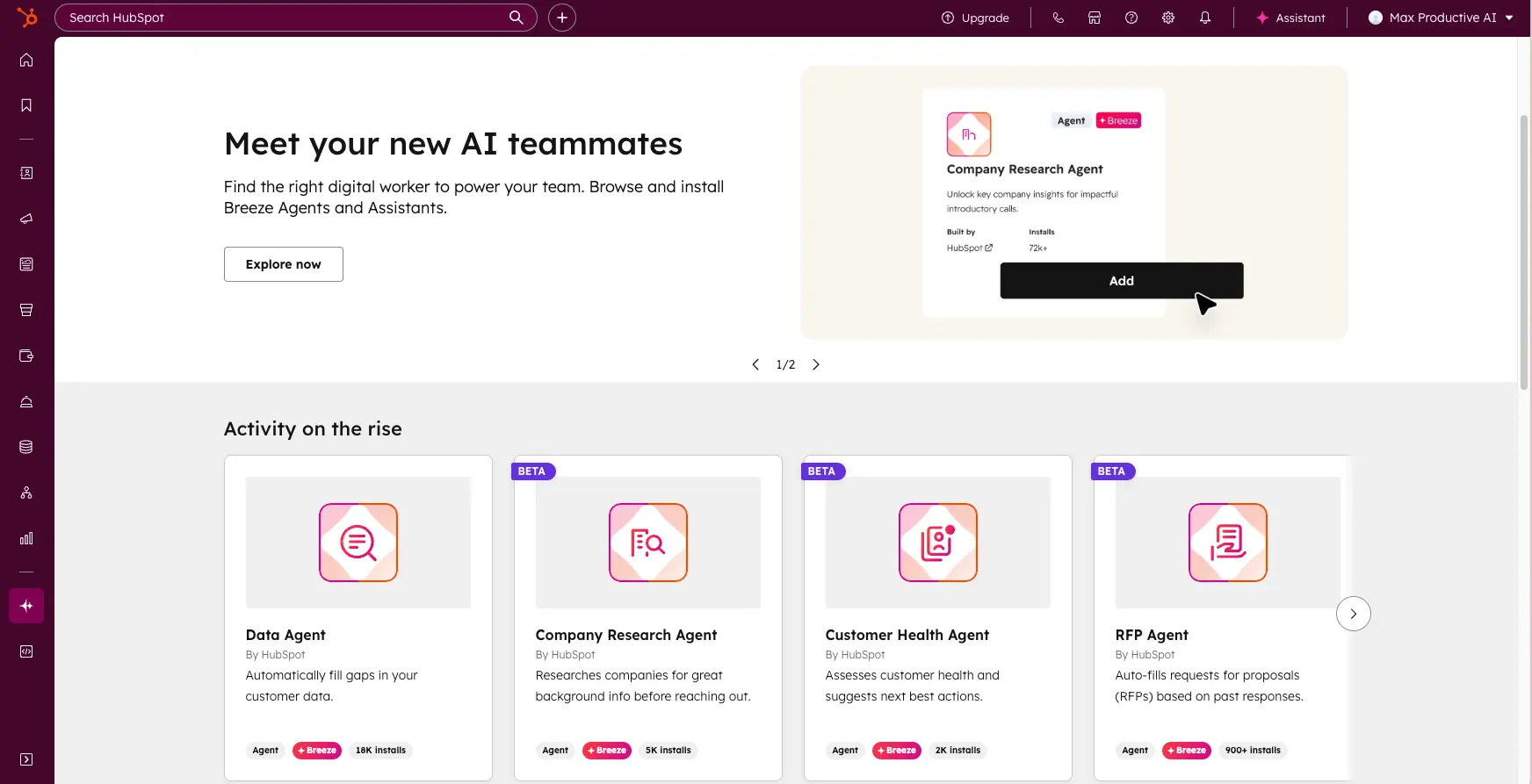
Task: Click the Explore now button
Action: [283, 264]
